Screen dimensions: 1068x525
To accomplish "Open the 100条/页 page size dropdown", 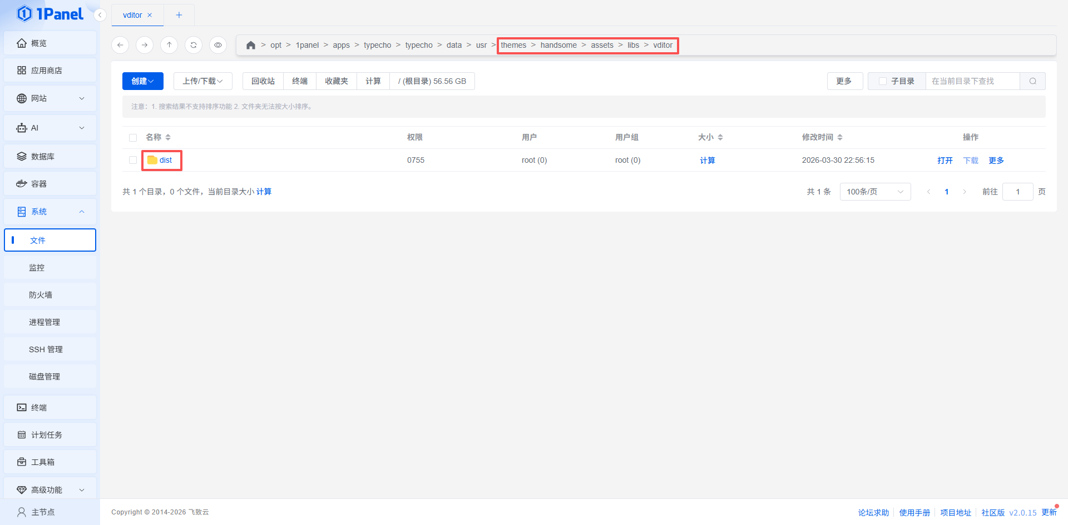I will 874,192.
